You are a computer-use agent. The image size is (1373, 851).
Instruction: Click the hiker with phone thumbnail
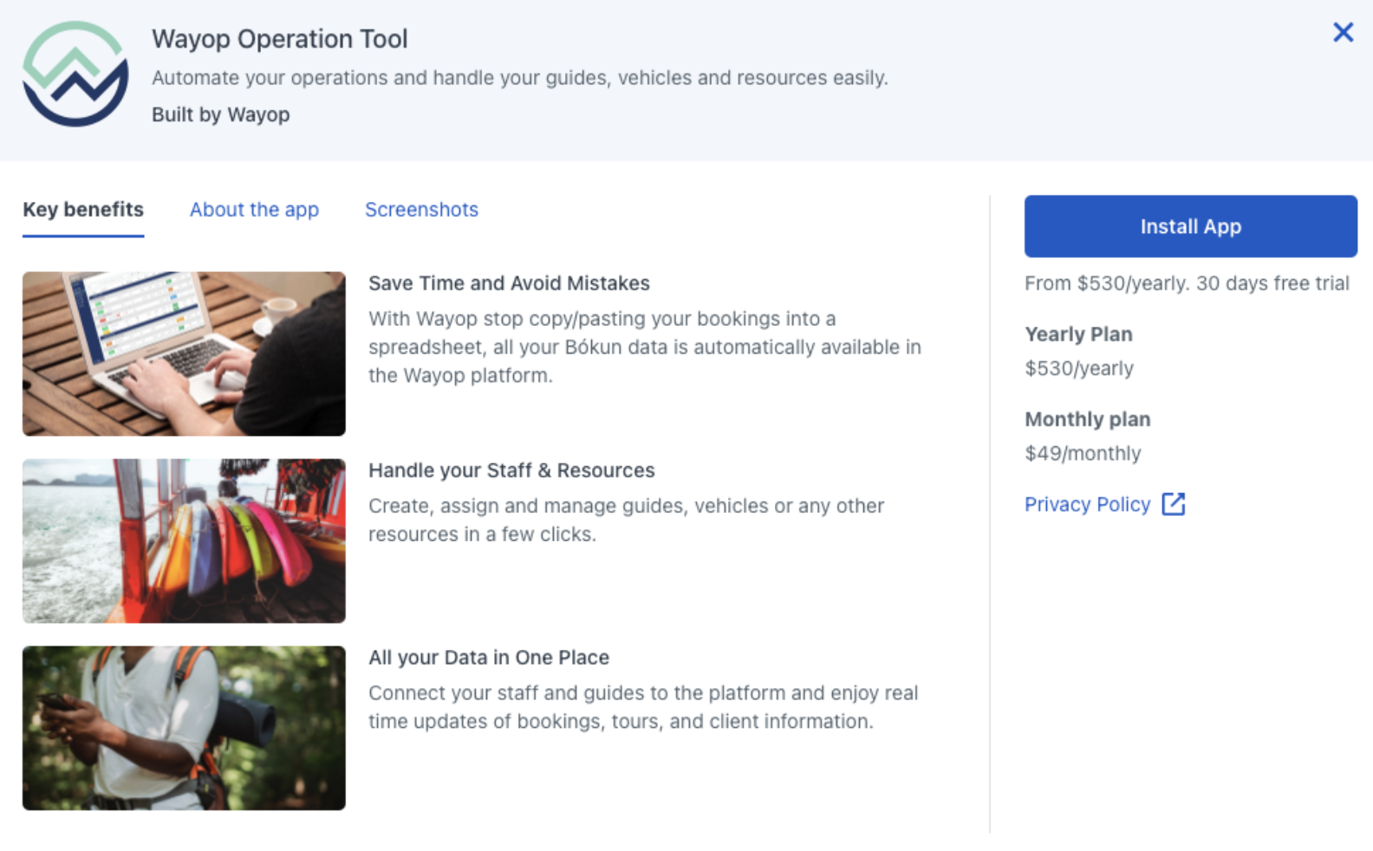pyautogui.click(x=184, y=728)
